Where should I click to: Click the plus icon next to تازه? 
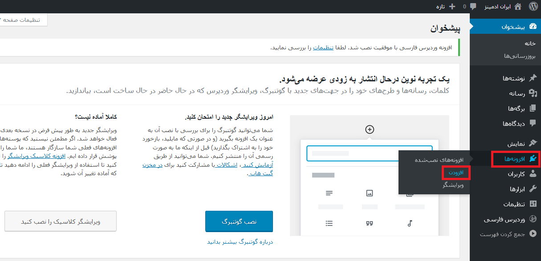(x=452, y=7)
